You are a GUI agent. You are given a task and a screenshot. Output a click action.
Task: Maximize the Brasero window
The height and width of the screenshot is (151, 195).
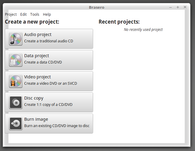[178, 7]
